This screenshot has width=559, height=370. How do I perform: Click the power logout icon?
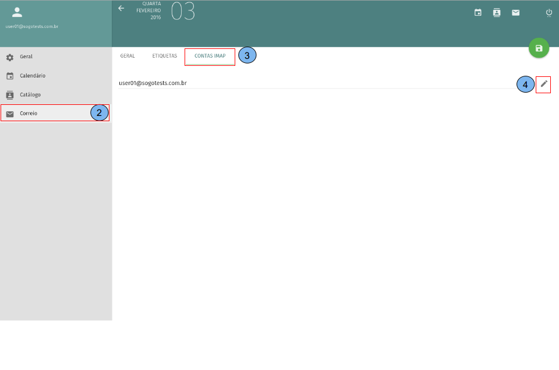pyautogui.click(x=549, y=12)
